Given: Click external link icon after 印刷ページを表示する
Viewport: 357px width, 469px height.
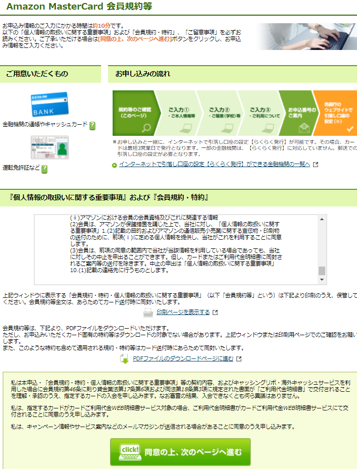Looking at the screenshot, I should pos(215,312).
